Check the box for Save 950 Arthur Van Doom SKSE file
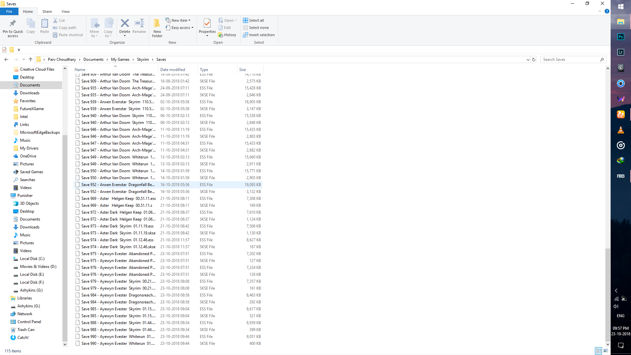Image resolution: width=631 pixels, height=355 pixels. point(78,178)
